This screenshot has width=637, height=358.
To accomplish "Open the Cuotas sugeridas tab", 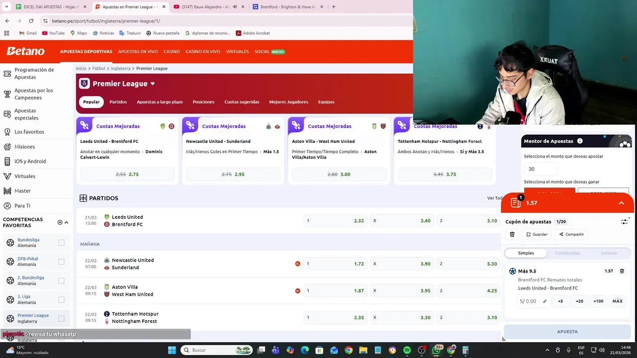I will 242,102.
